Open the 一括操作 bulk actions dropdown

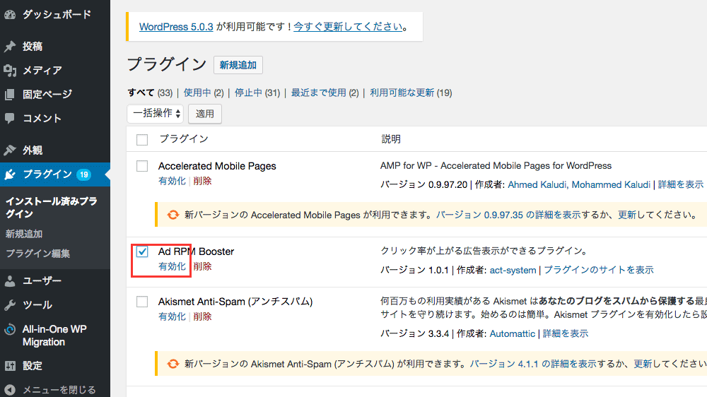(x=155, y=113)
